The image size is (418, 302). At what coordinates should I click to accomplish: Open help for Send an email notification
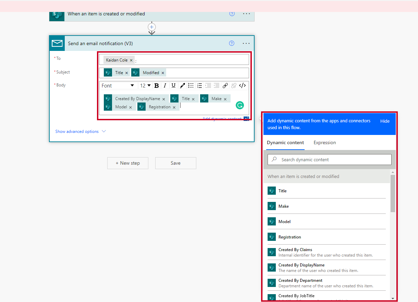pos(232,43)
